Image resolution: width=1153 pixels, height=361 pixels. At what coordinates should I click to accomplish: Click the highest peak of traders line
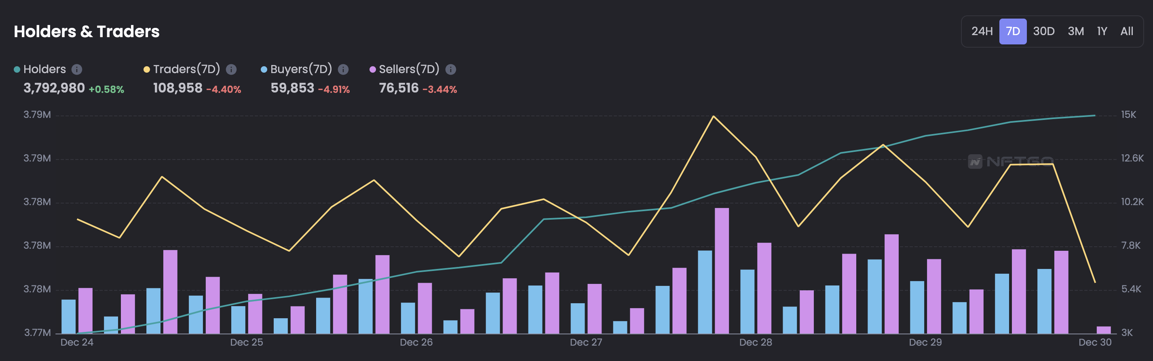[713, 116]
